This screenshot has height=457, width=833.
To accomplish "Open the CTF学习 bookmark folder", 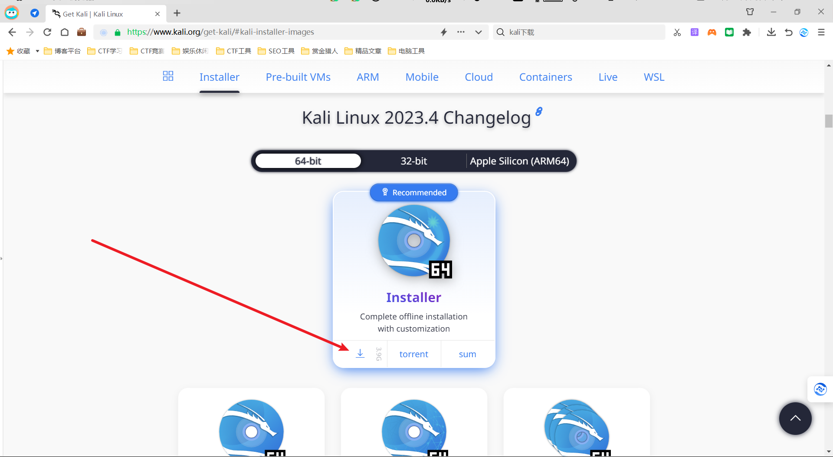I will click(105, 51).
